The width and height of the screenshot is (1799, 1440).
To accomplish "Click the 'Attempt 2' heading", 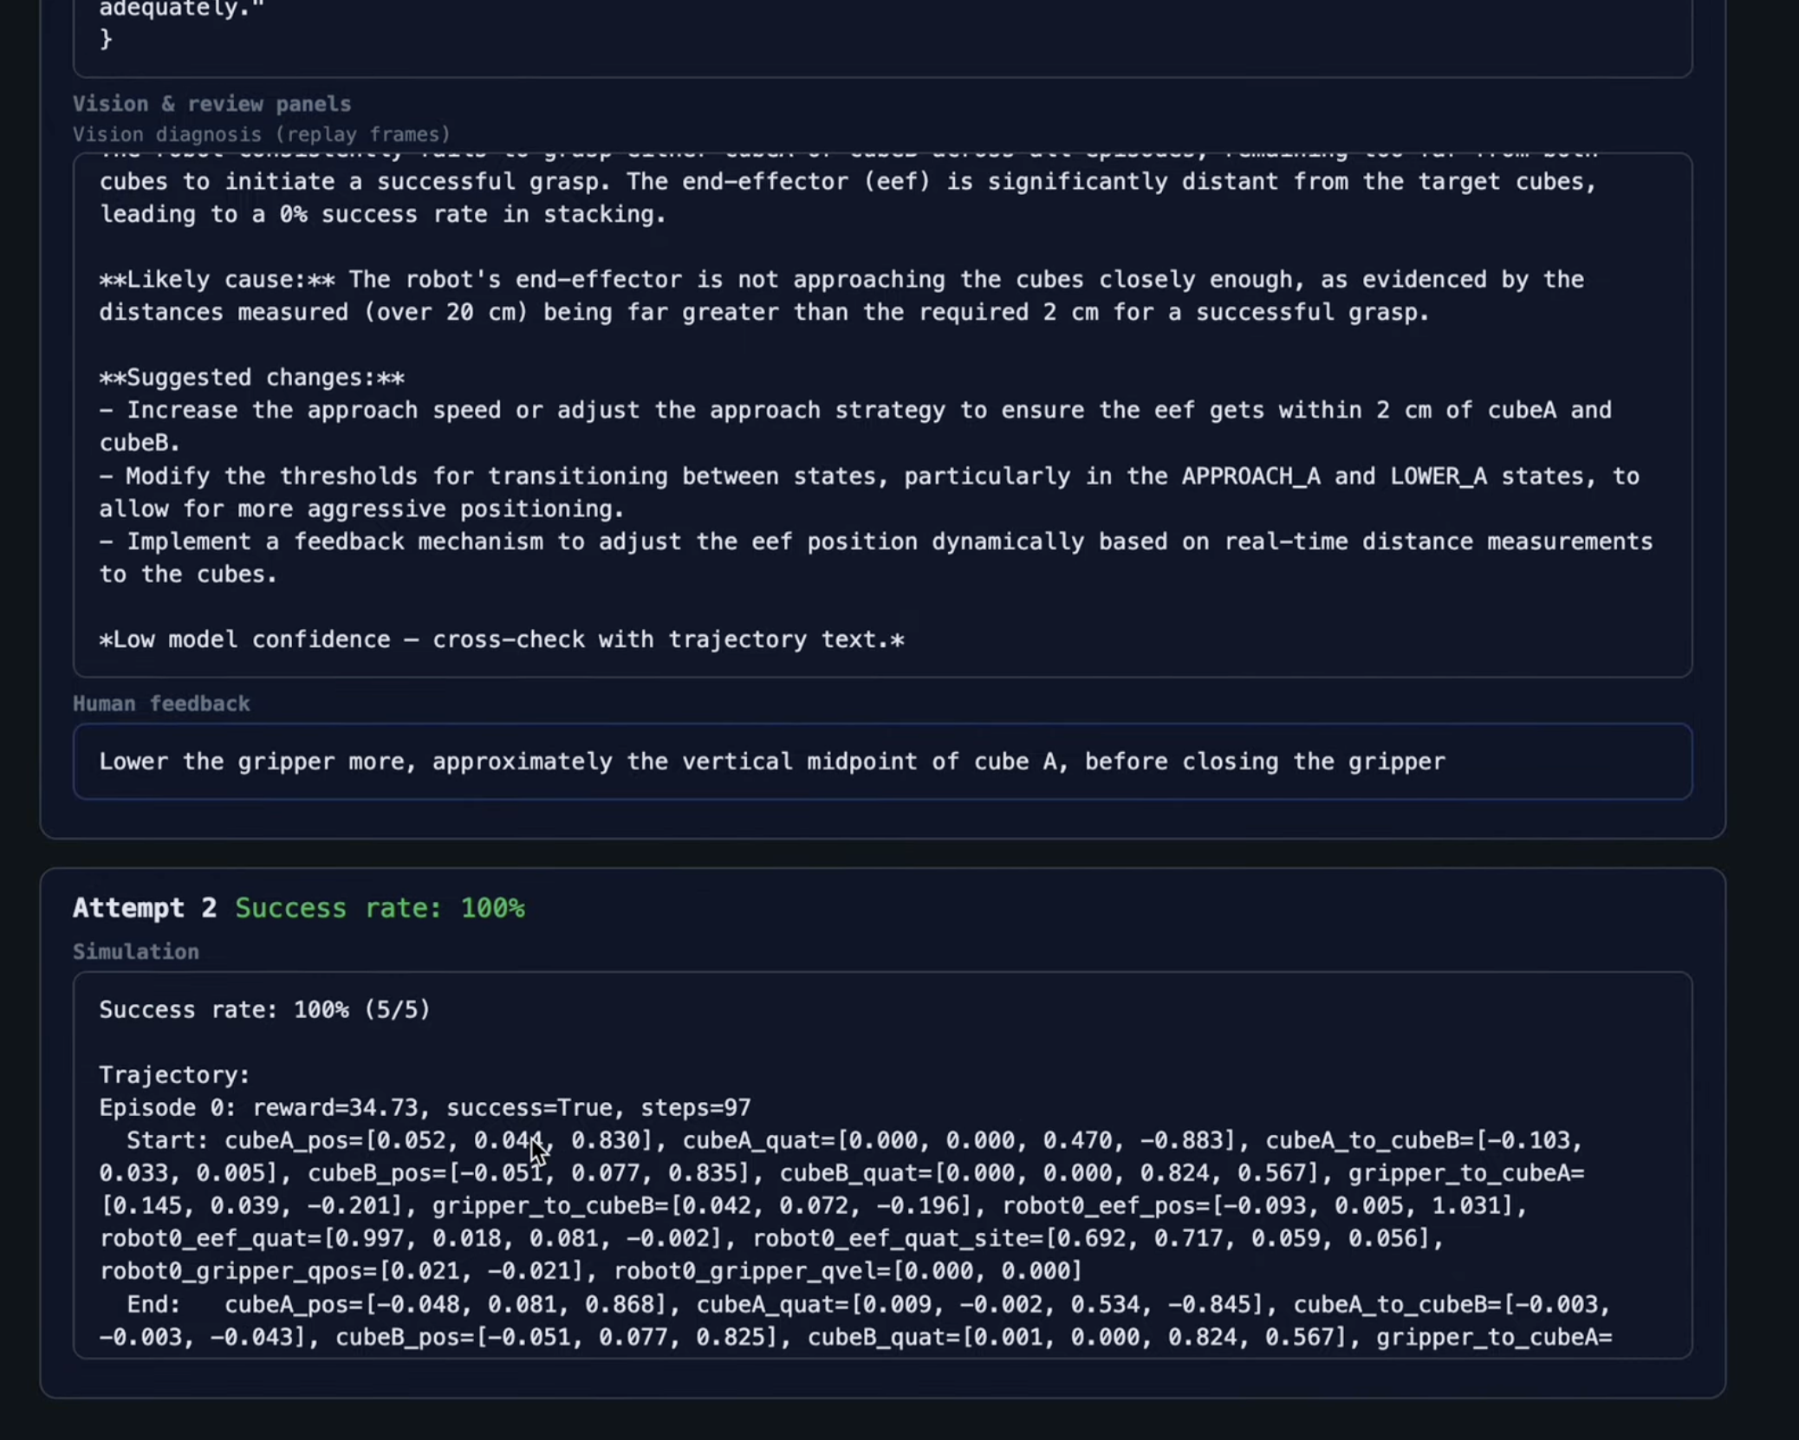I will point(144,907).
